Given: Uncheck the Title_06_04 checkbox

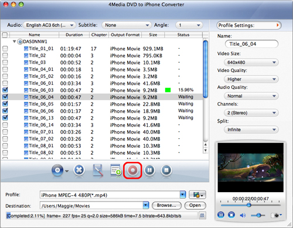Looking at the screenshot, I should pos(5,97).
